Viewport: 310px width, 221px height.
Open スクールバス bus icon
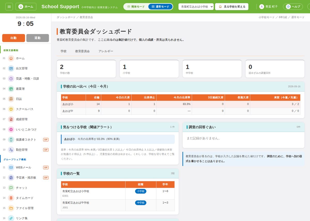(11, 109)
